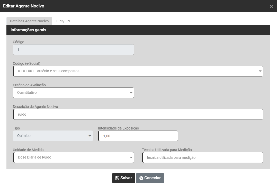
Task: Click the Químico type select field
Action: pos(50,136)
